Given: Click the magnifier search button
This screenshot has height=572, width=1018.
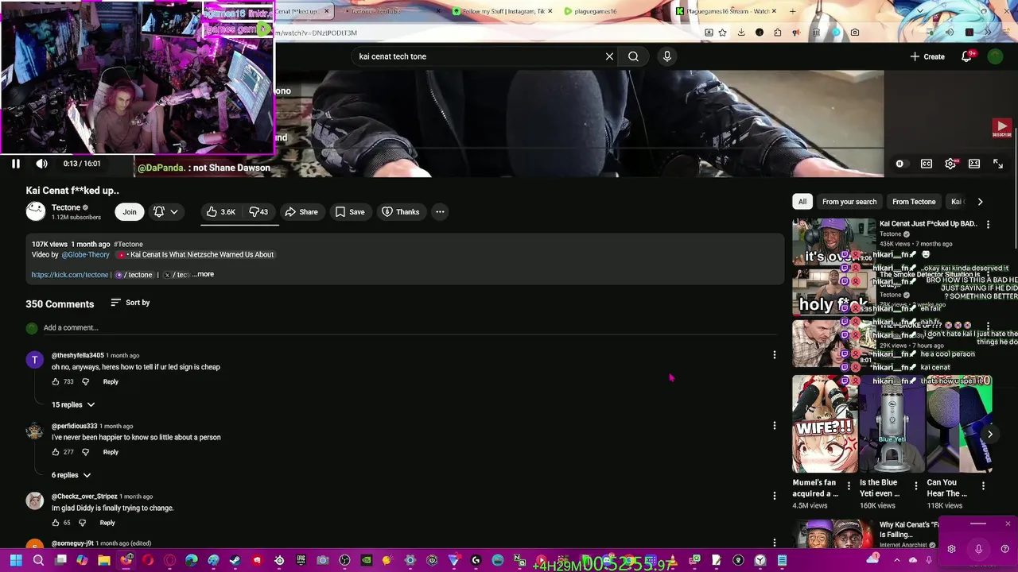Looking at the screenshot, I should coord(633,56).
